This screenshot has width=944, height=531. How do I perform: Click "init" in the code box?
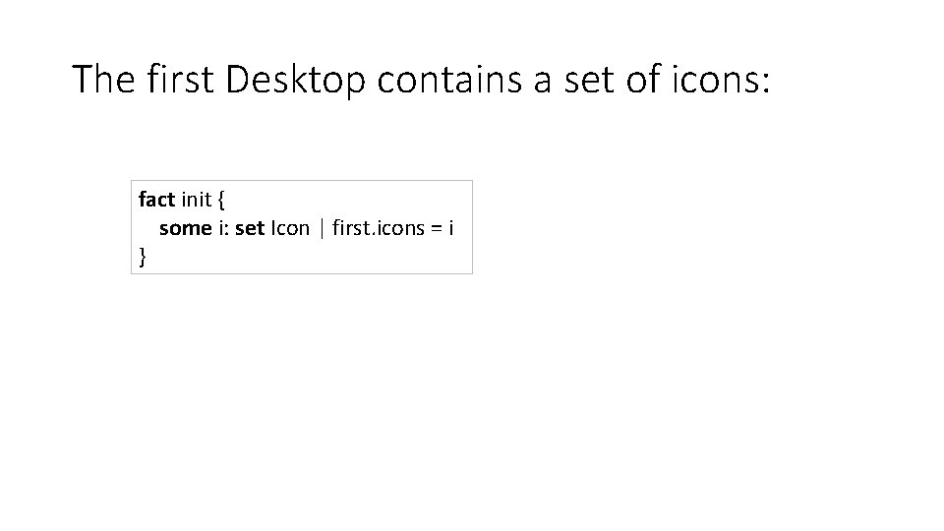[x=197, y=201]
